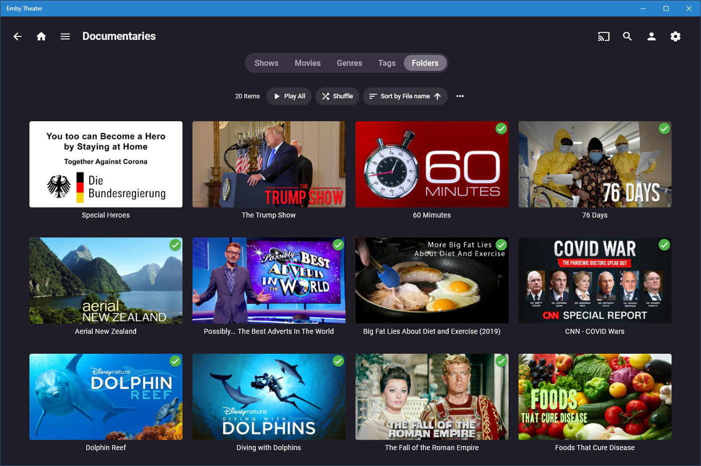701x466 pixels.
Task: Go back with the back arrow
Action: tap(18, 37)
